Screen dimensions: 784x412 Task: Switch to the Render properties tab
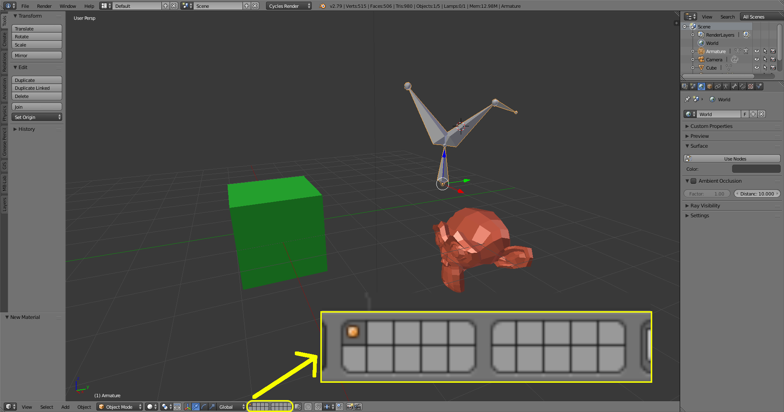[x=684, y=86]
